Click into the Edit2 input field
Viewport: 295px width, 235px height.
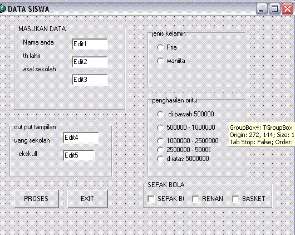click(90, 62)
